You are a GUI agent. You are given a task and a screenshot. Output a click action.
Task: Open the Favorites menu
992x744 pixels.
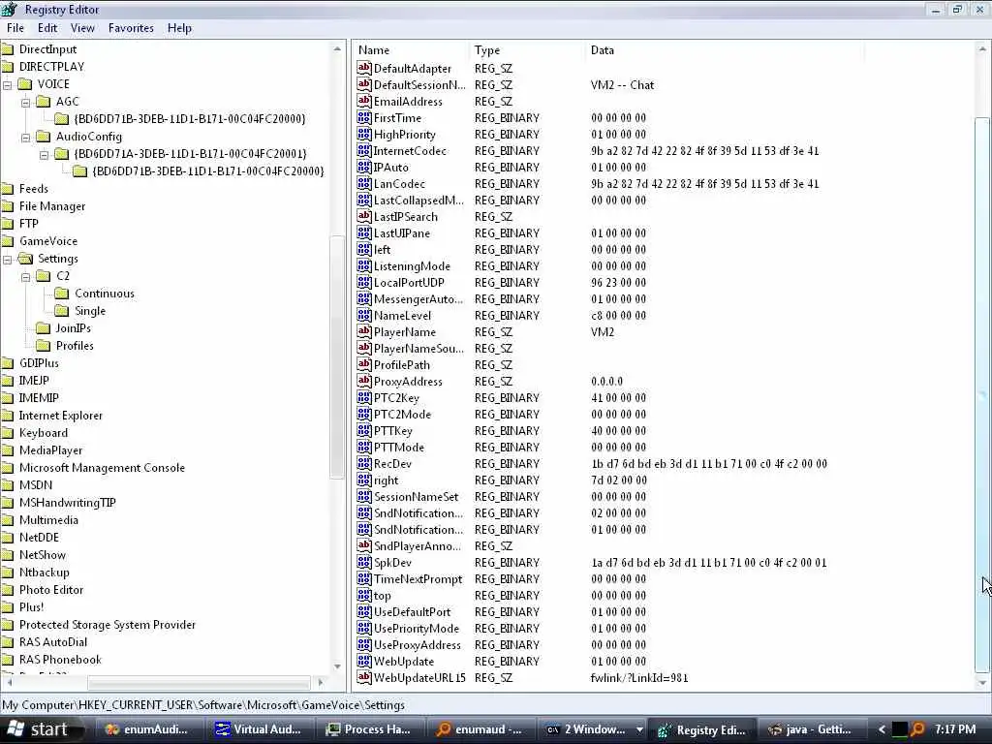(x=131, y=28)
